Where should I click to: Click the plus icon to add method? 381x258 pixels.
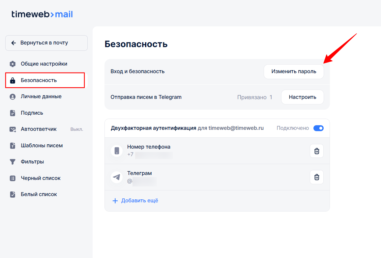(x=115, y=201)
